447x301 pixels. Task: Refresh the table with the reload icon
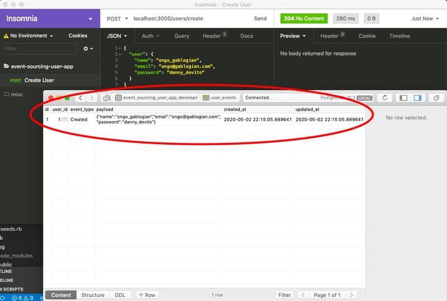384,98
